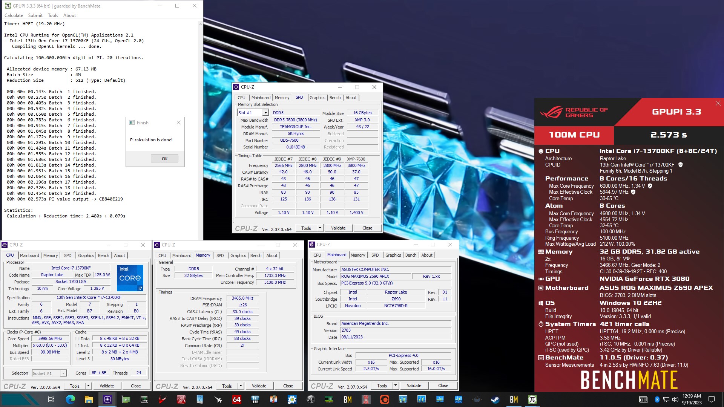Click the thermometer taskbar icon
Image resolution: width=724 pixels, height=407 pixels.
pos(273,399)
